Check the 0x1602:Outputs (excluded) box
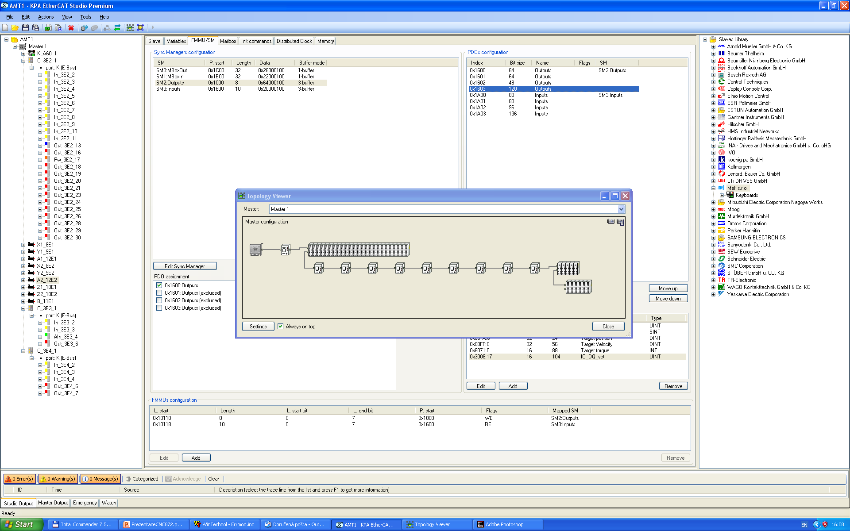Viewport: 850px width, 531px height. tap(159, 300)
